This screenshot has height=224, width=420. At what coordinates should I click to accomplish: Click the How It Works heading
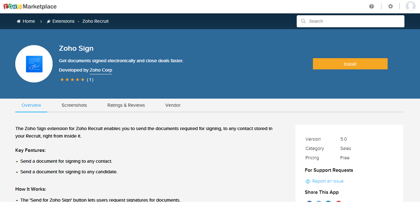click(31, 189)
